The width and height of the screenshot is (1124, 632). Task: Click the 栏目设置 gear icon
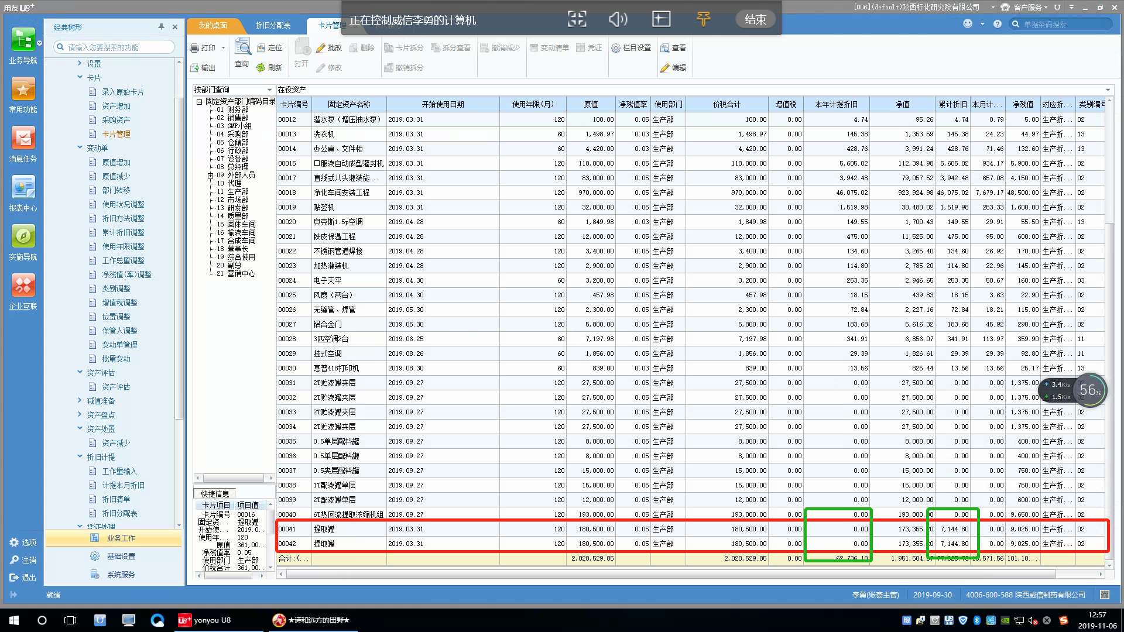[616, 48]
